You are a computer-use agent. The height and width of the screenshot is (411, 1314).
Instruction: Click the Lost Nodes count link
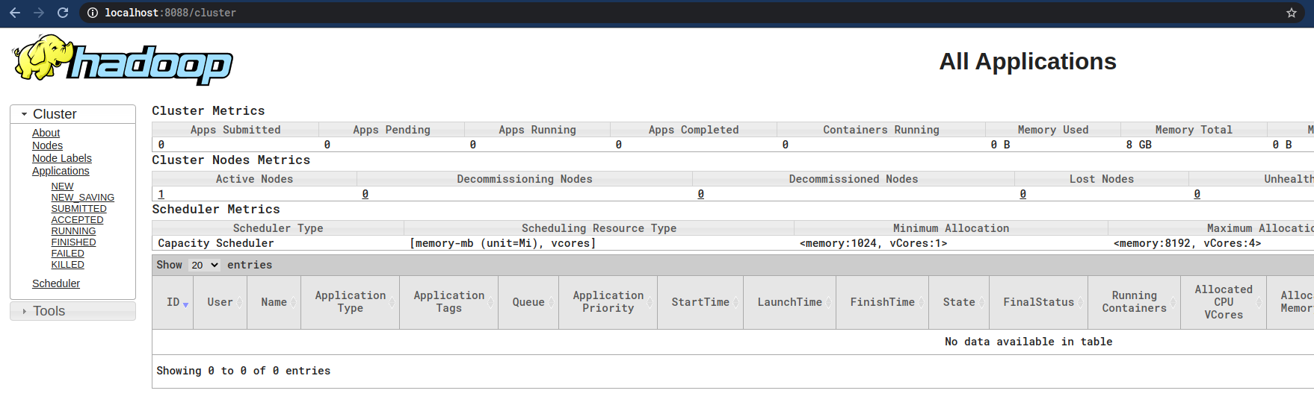pos(1022,194)
